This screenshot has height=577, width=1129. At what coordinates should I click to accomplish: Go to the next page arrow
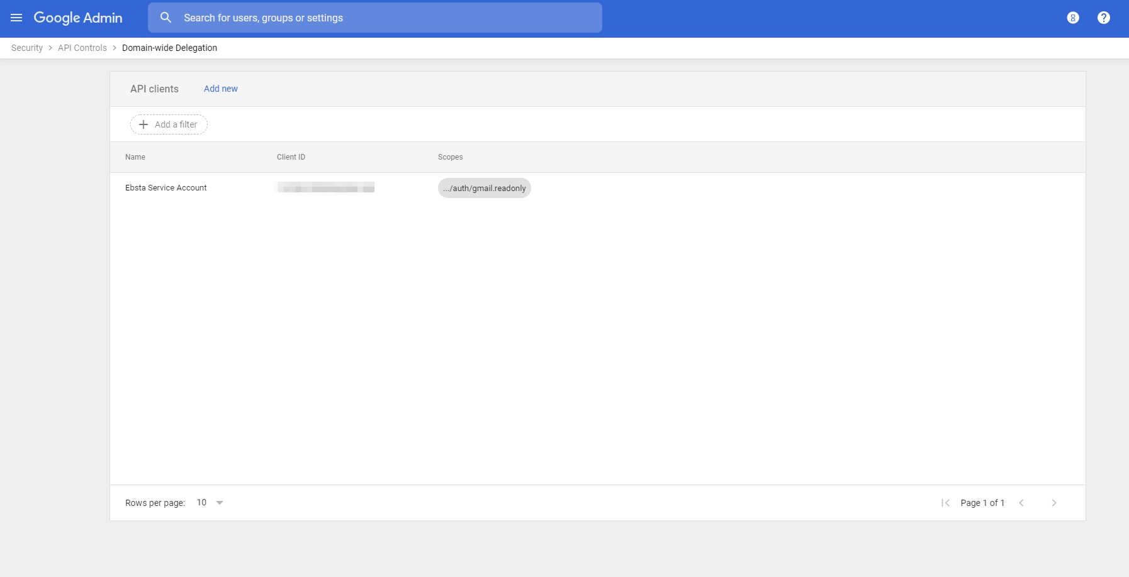(1054, 503)
